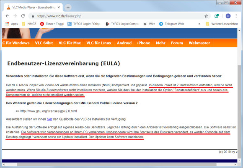Open the NMGZ bookmark folder
The height and width of the screenshot is (168, 243).
tap(29, 24)
